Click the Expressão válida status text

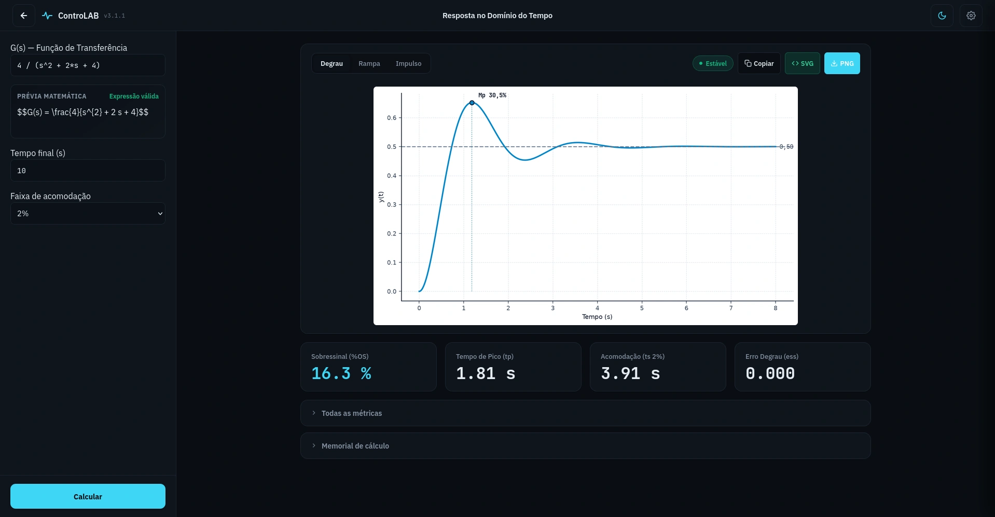tap(134, 96)
